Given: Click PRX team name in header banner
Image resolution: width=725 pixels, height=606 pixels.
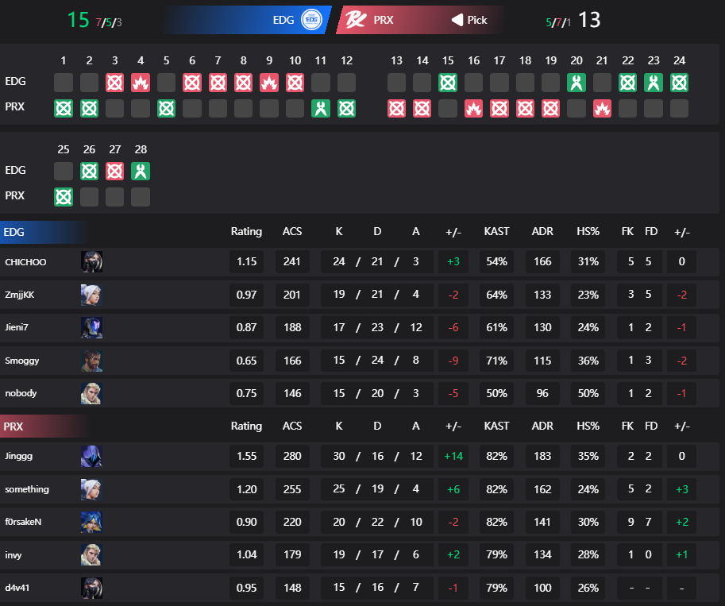Looking at the screenshot, I should point(384,20).
